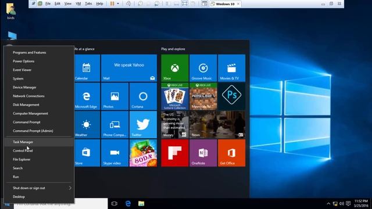Click VMware full screen mode icon
372x209 pixels.
pos(185,3)
